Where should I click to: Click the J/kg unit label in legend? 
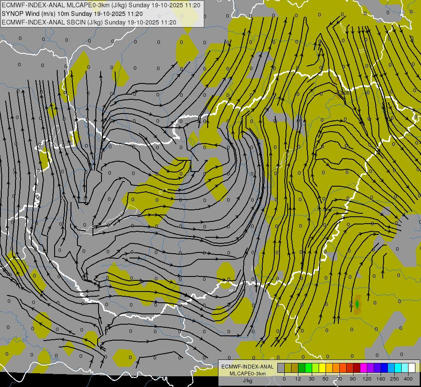point(247,381)
